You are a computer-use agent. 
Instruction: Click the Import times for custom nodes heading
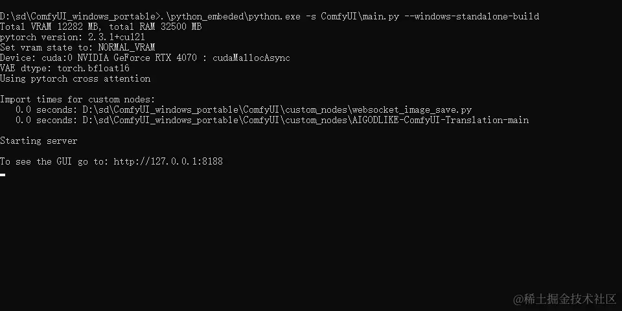point(77,99)
